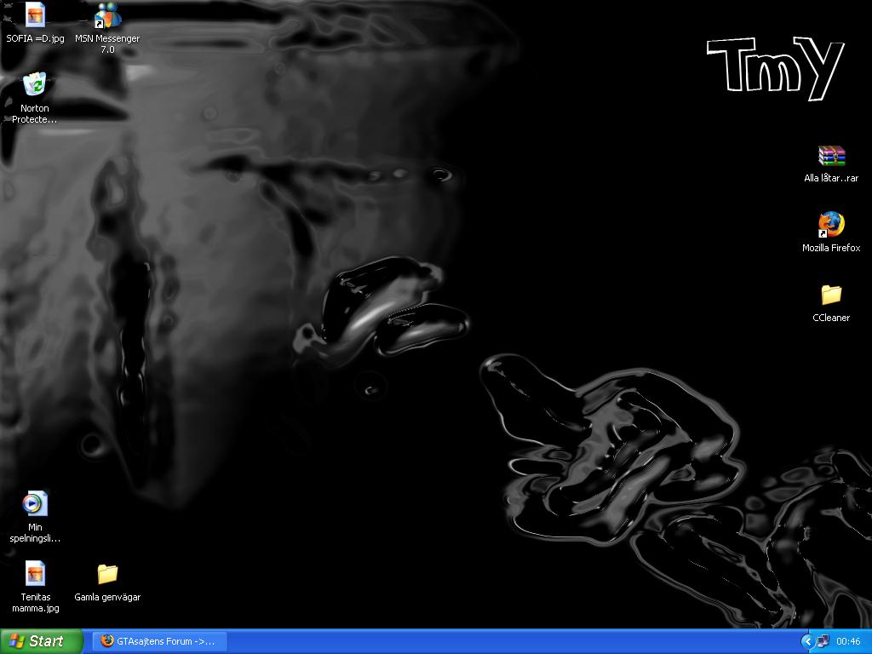Click the 'Gamla genvägar' folder label text
872x654 pixels.
pyautogui.click(x=107, y=597)
